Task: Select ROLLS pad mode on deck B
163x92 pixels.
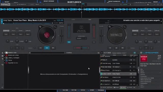Action: [x=142, y=31]
